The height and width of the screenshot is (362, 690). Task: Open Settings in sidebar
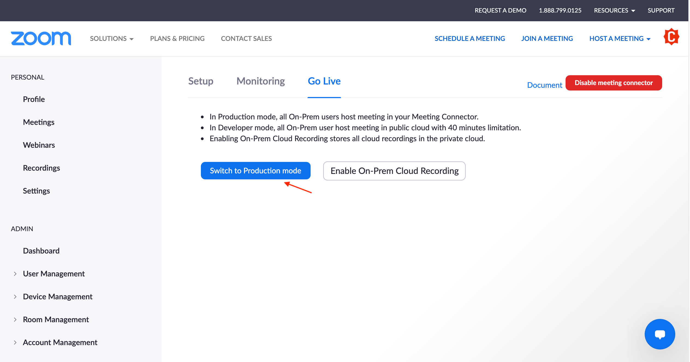36,191
